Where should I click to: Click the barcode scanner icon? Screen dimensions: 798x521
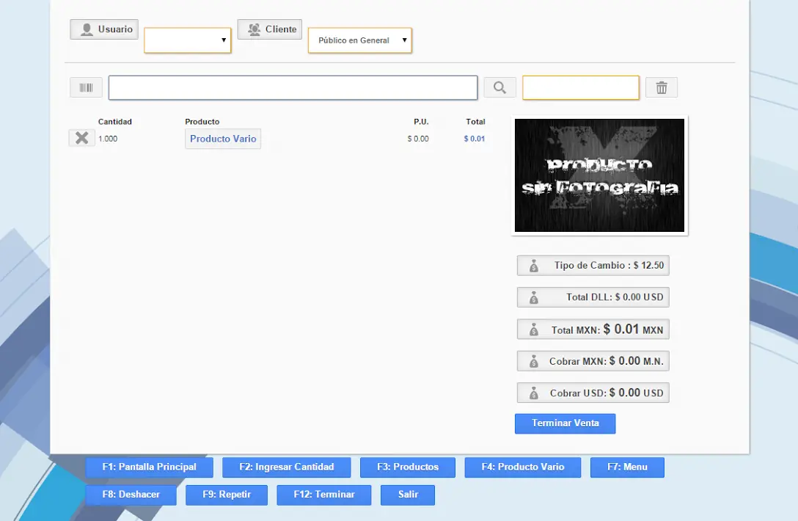pyautogui.click(x=86, y=87)
